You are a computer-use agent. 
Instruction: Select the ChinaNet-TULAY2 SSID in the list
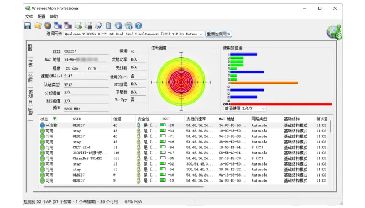click(x=87, y=158)
